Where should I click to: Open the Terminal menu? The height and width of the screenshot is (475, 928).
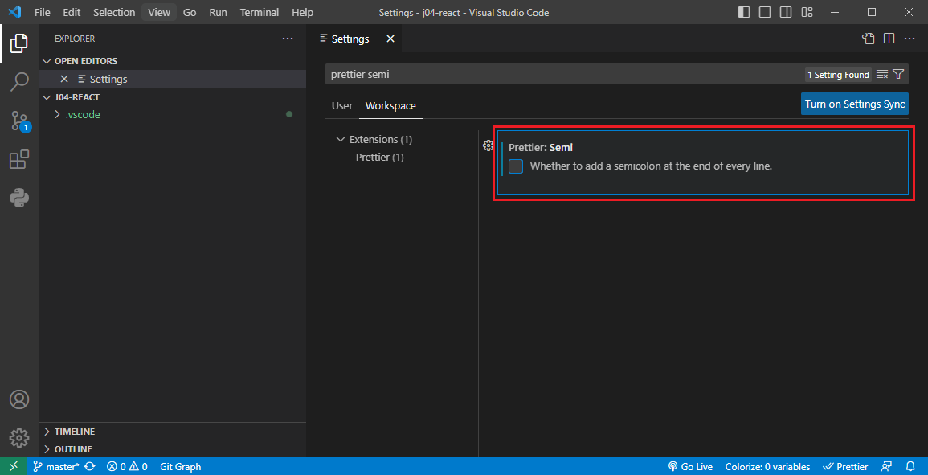point(259,13)
